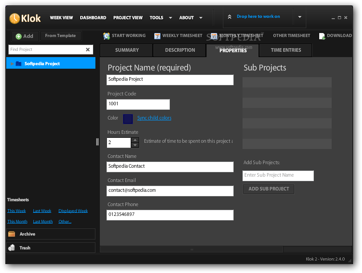
Task: Click the green plus Add icon
Action: click(18, 36)
